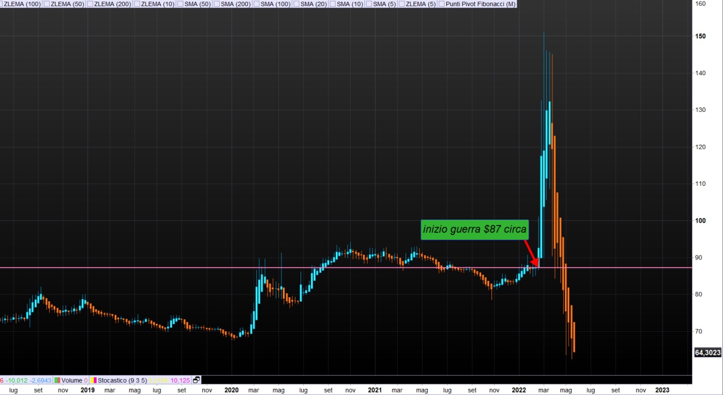The width and height of the screenshot is (723, 395).
Task: Select the green 'inizio guerra $87 circa' note
Action: tap(474, 229)
